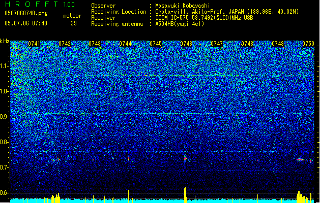
Task: Click the 0750 time marker
Action: point(308,44)
